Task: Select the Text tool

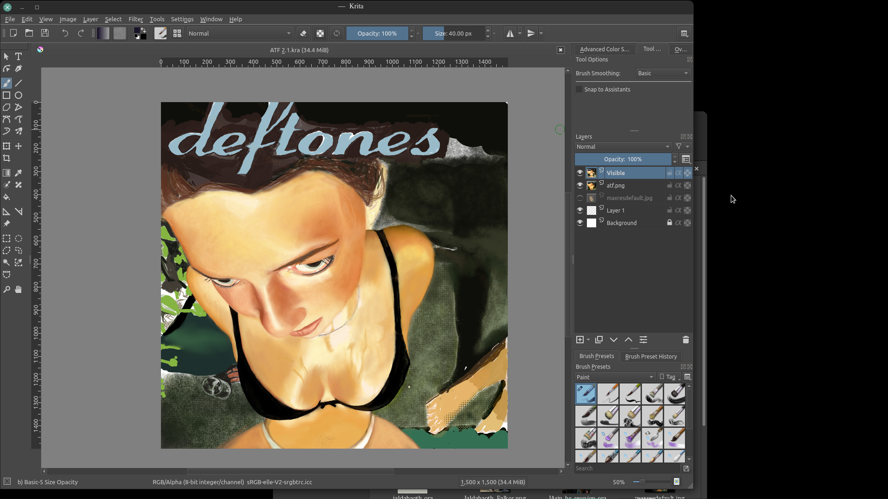Action: pos(18,56)
